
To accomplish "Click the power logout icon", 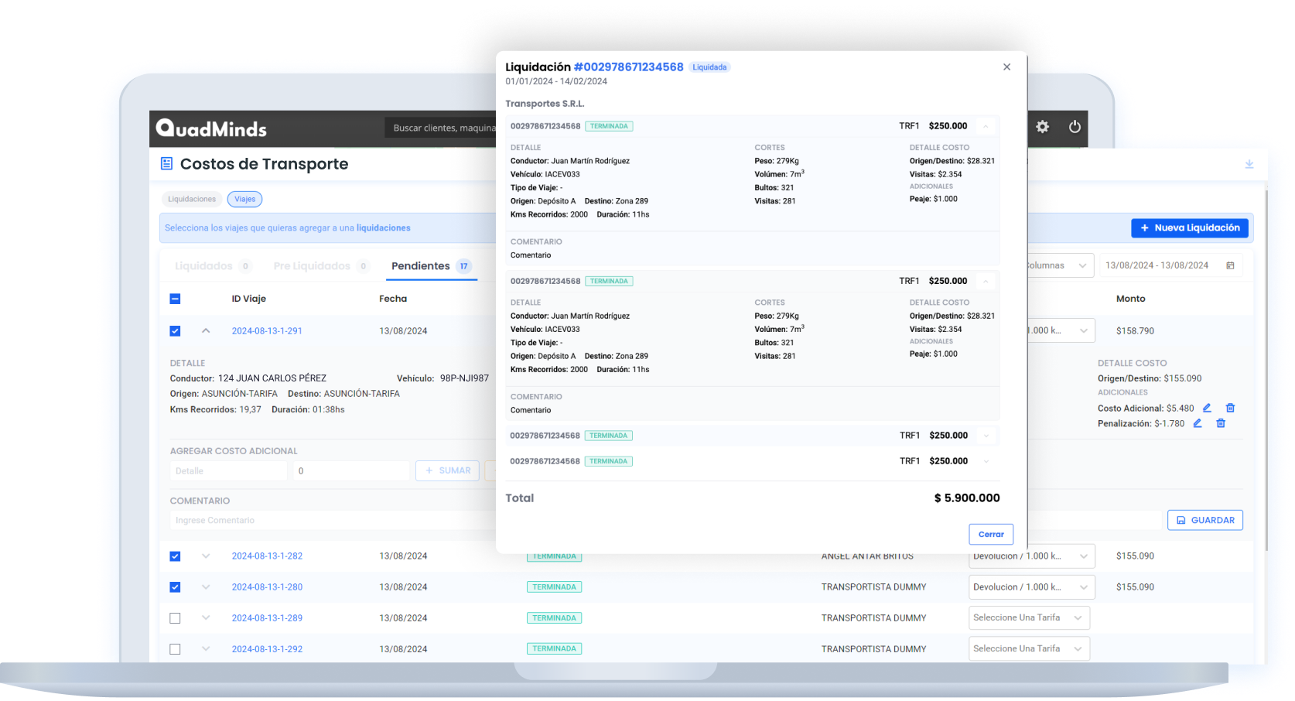I will [x=1075, y=127].
